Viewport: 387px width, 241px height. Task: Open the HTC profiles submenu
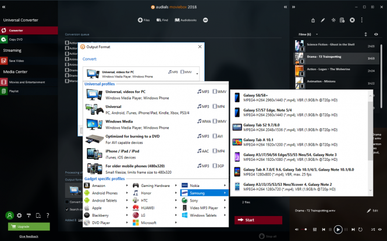[155, 200]
